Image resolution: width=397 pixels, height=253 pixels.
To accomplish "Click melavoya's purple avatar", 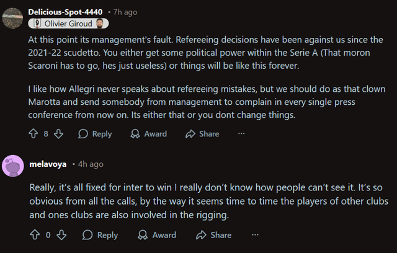I will point(14,166).
